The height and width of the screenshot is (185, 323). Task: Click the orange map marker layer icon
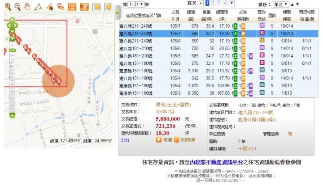coord(83,7)
